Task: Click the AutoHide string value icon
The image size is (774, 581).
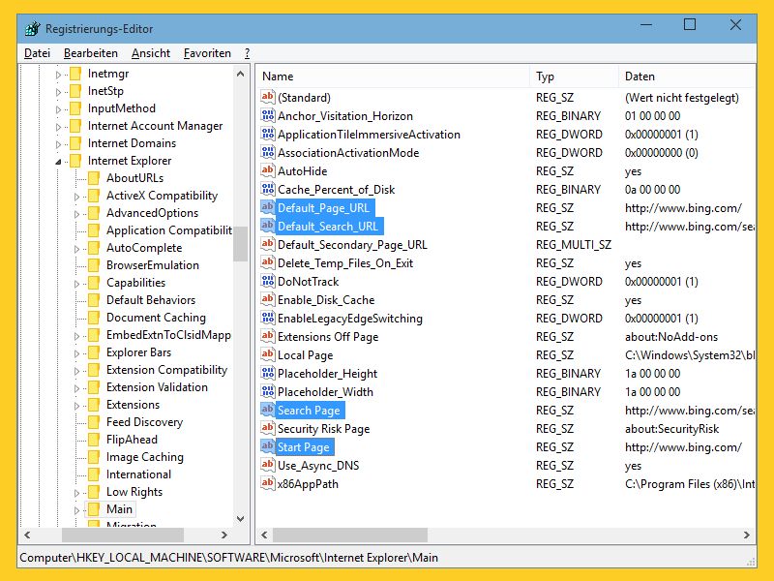Action: click(268, 170)
